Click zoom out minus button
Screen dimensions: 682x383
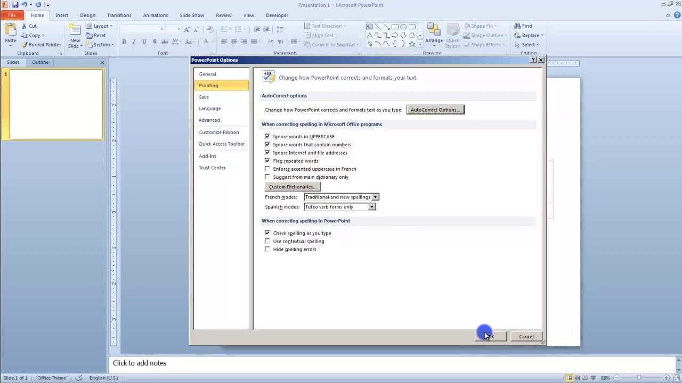click(x=616, y=378)
